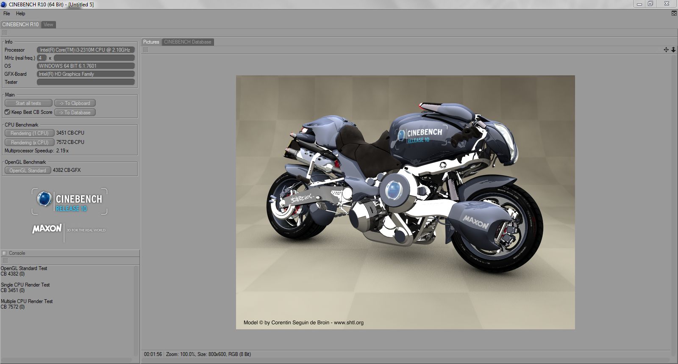Click the To Database button
678x364 pixels.
click(x=75, y=113)
